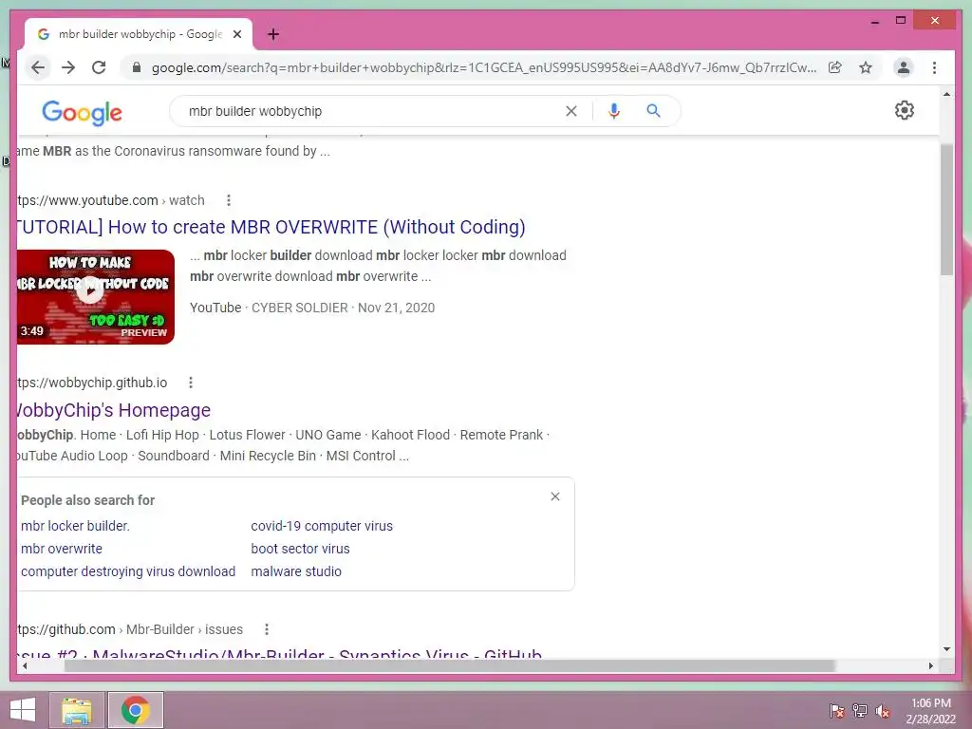Click the 'wobbychip.github.io' URL text
Viewport: 972px width, 729px height.
point(92,383)
